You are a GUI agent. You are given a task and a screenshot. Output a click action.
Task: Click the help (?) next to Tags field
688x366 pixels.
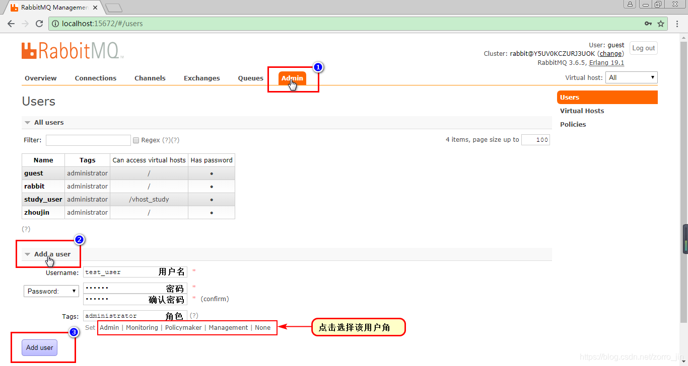tap(194, 316)
